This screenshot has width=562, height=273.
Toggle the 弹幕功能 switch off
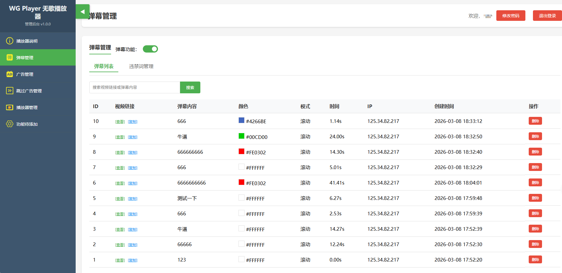pyautogui.click(x=150, y=49)
